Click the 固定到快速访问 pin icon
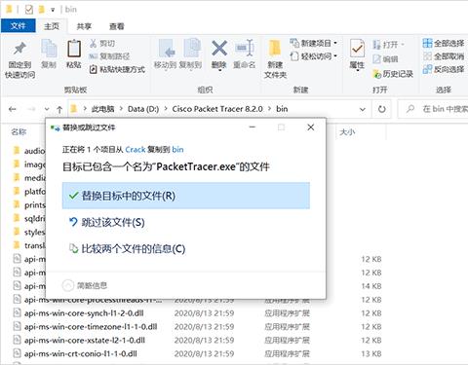The height and width of the screenshot is (365, 468). pos(19,49)
